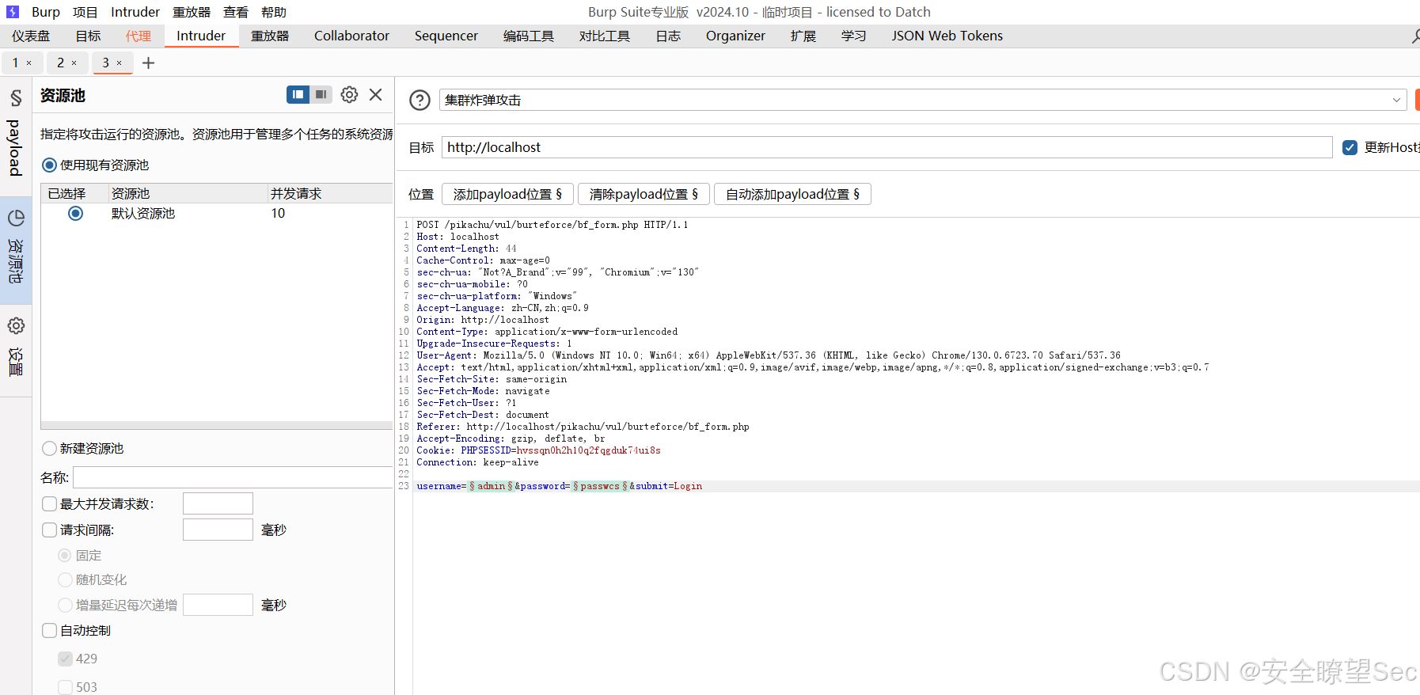Open the settings side panel gear icon
Image resolution: width=1420 pixels, height=695 pixels.
click(16, 326)
